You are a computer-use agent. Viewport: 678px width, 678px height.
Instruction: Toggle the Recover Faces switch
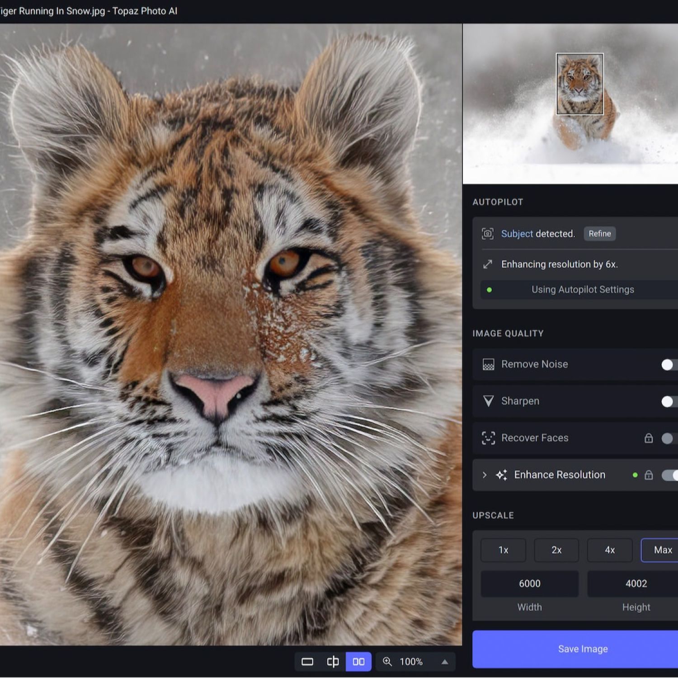click(669, 438)
